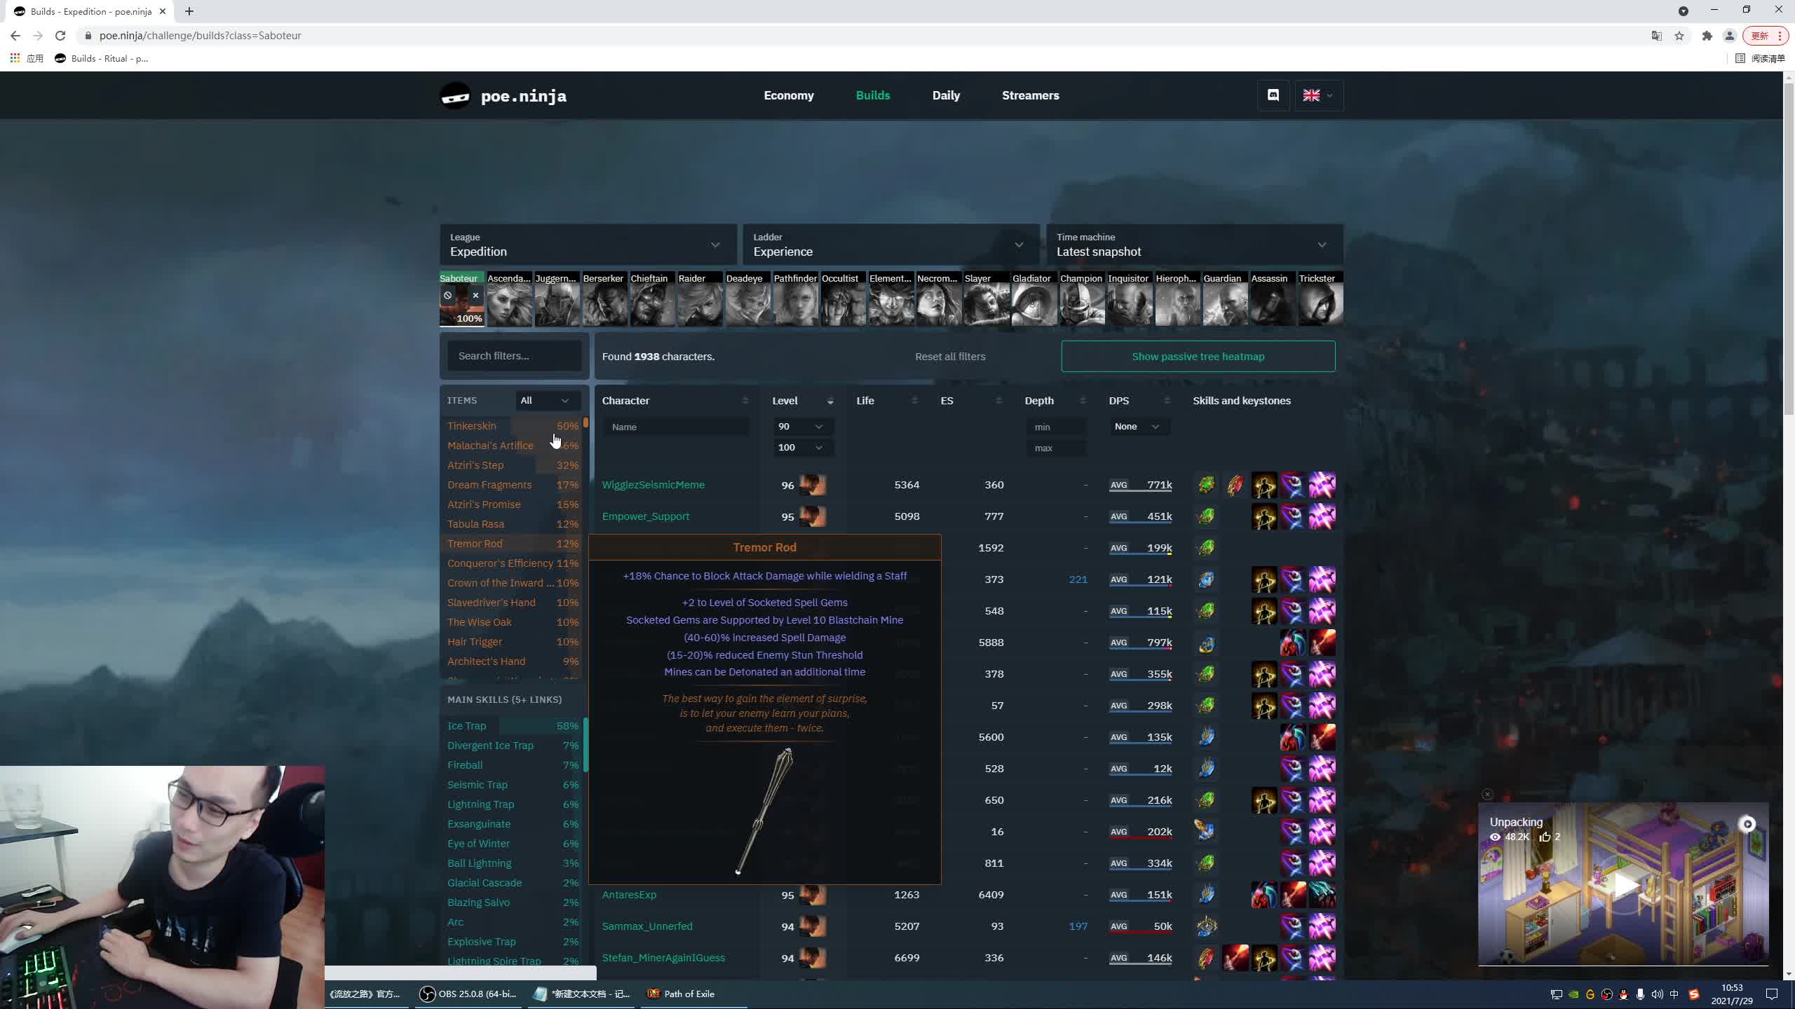The width and height of the screenshot is (1795, 1009).
Task: Click Reset all filters button
Action: (x=951, y=356)
